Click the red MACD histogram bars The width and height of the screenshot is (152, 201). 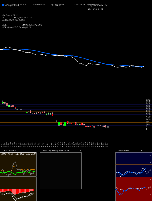coord(17,191)
